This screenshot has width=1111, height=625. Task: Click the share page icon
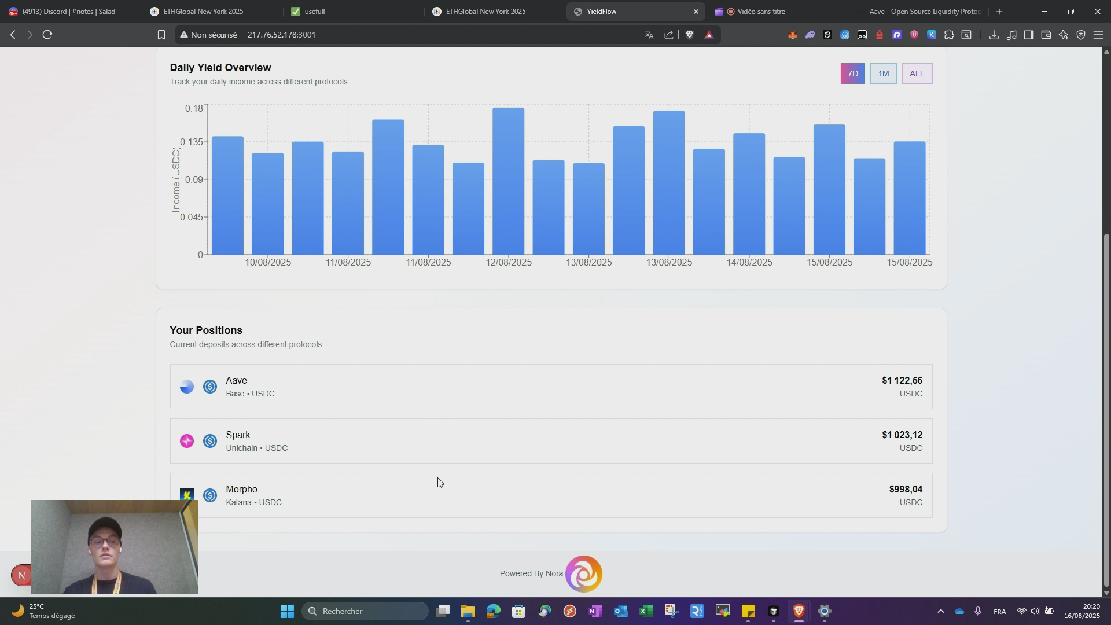[x=669, y=35]
